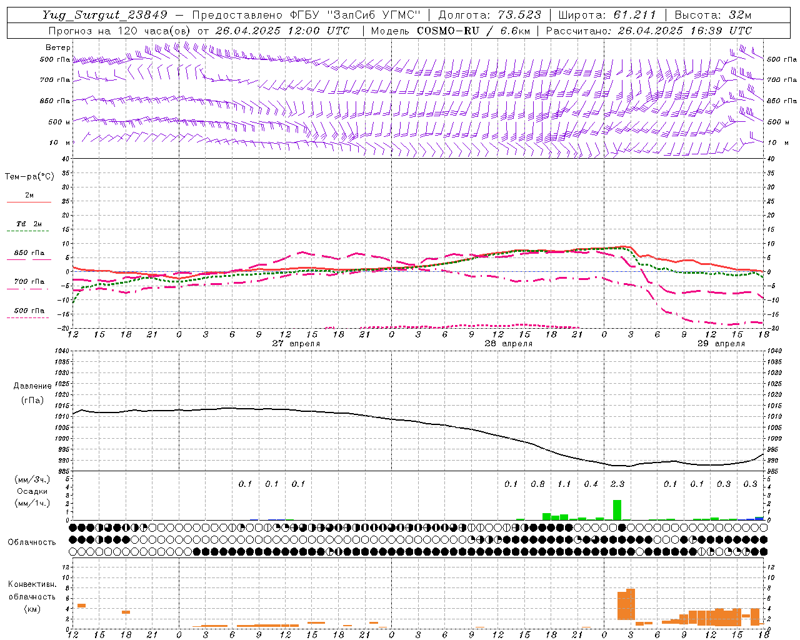
Task: Click the Ветер panel label
Action: (57, 47)
